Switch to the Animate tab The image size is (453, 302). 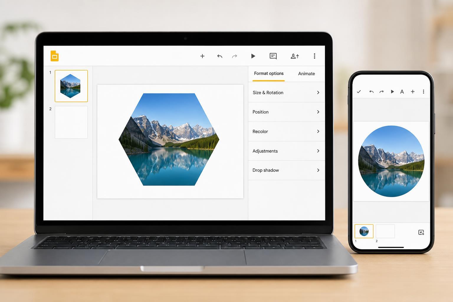click(306, 74)
